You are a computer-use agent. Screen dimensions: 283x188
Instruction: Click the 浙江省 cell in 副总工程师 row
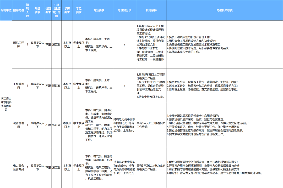click(57, 44)
